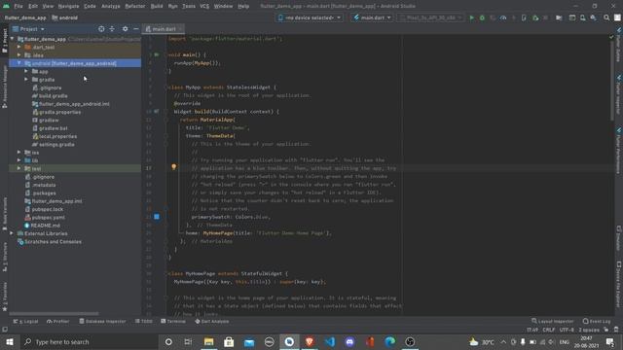Image resolution: width=623 pixels, height=350 pixels.
Task: Open Microsoft Edge from the taskbar
Action: click(390, 341)
